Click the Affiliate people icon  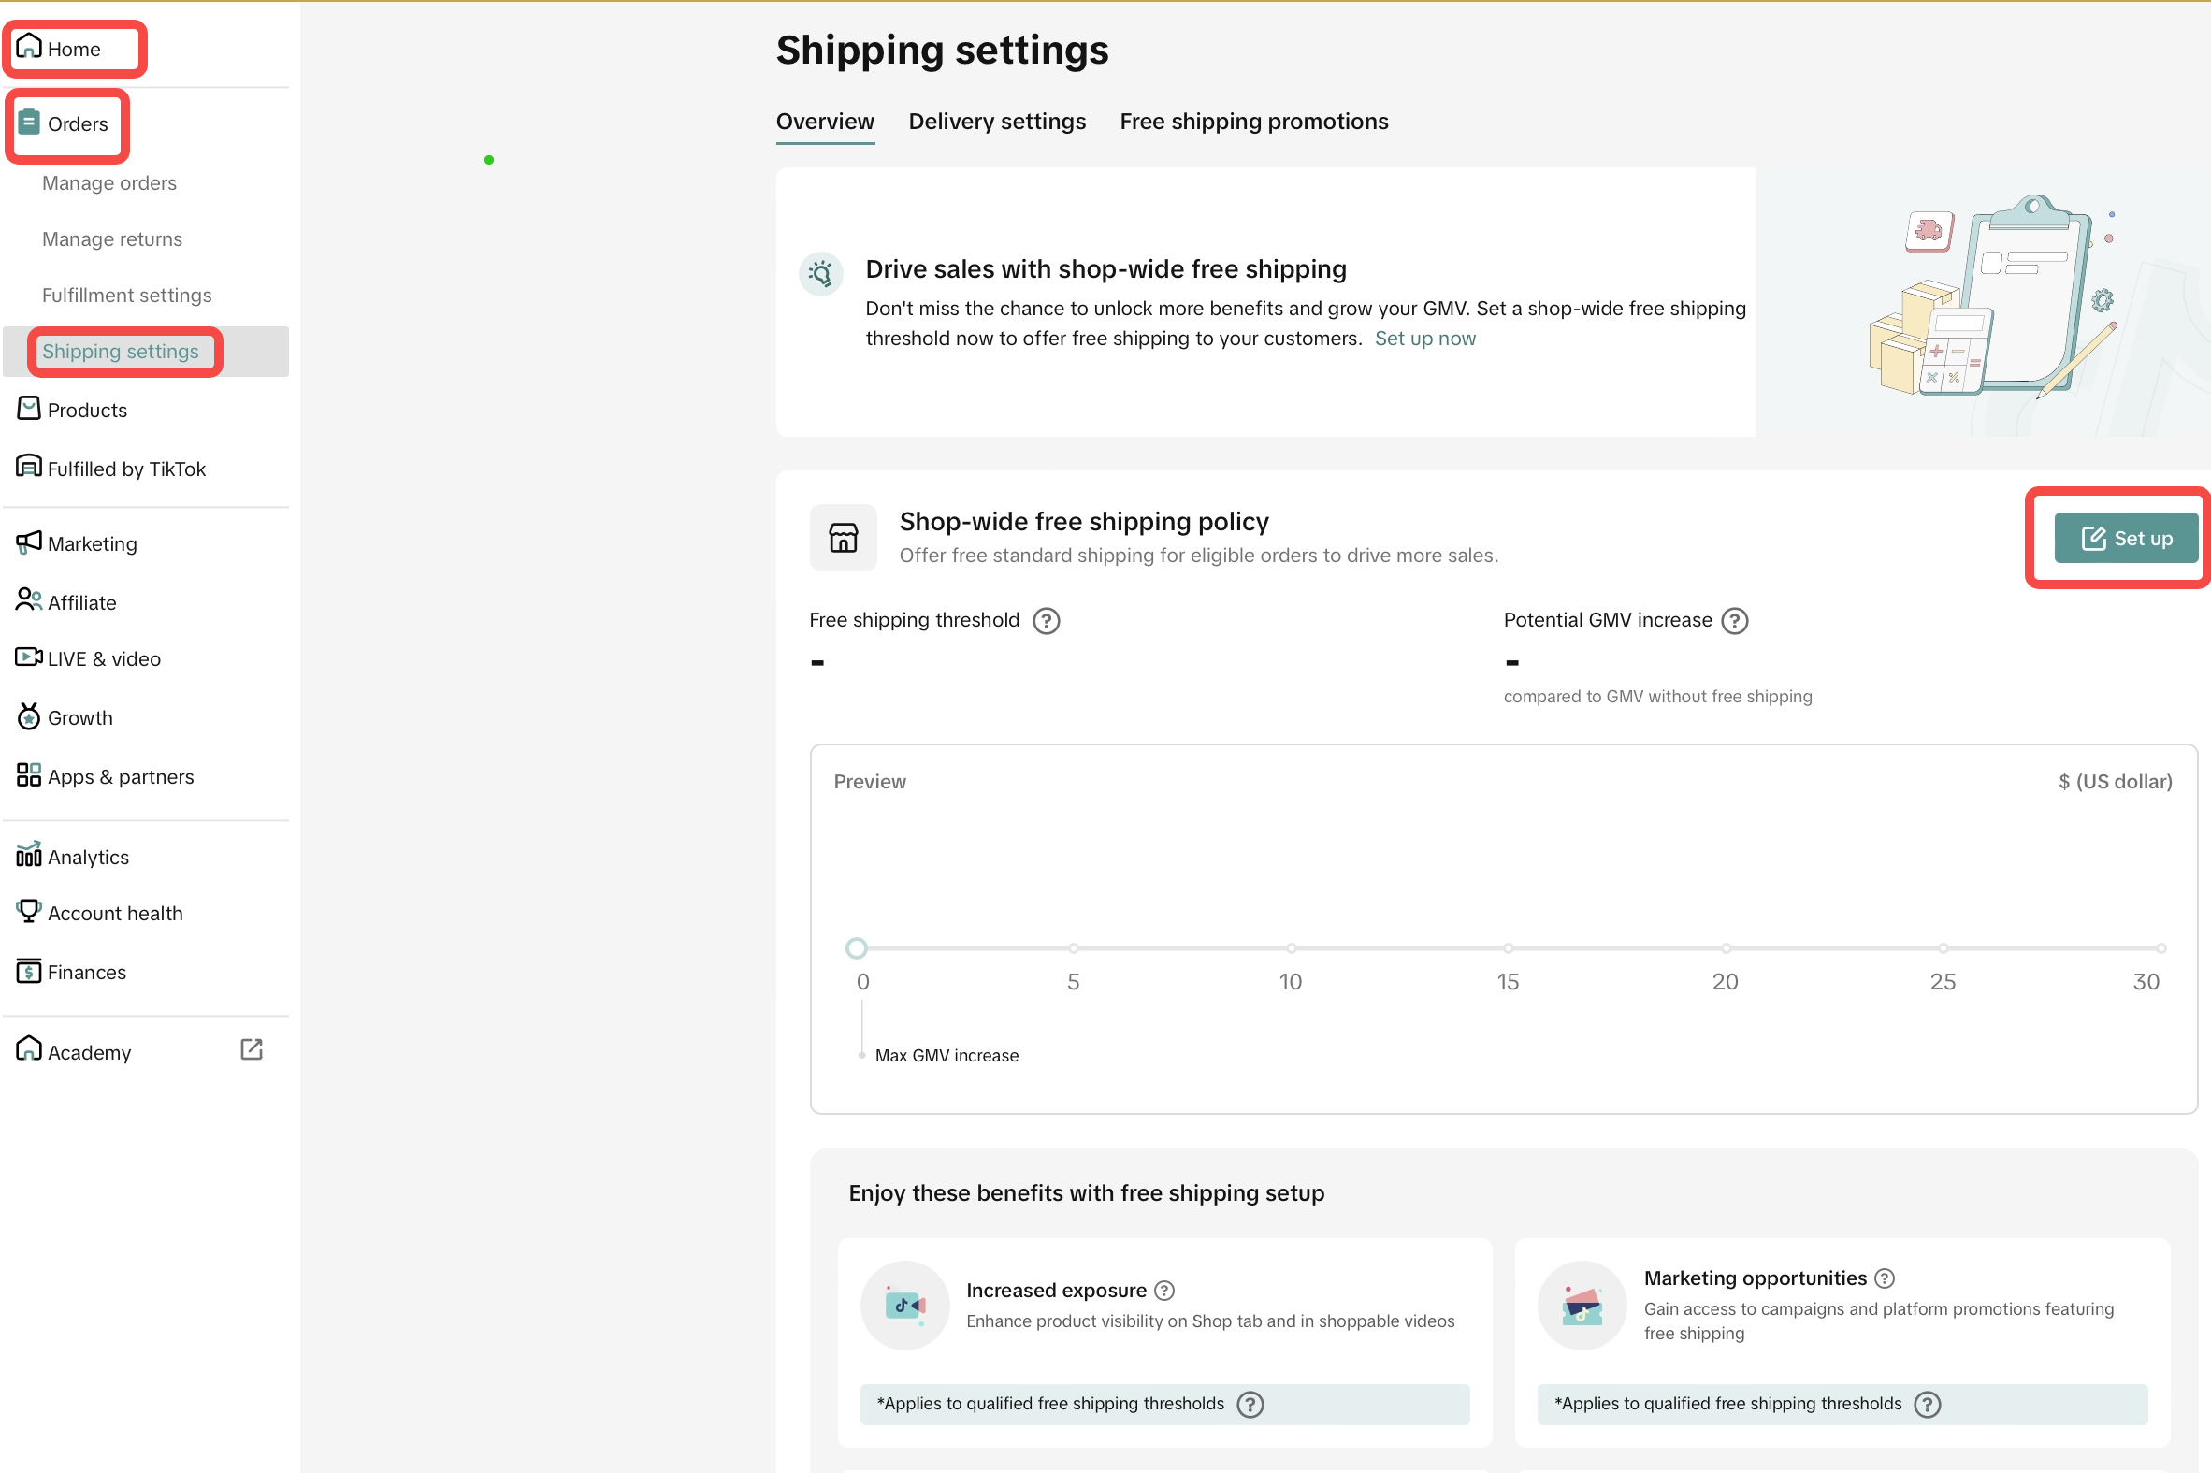point(29,600)
